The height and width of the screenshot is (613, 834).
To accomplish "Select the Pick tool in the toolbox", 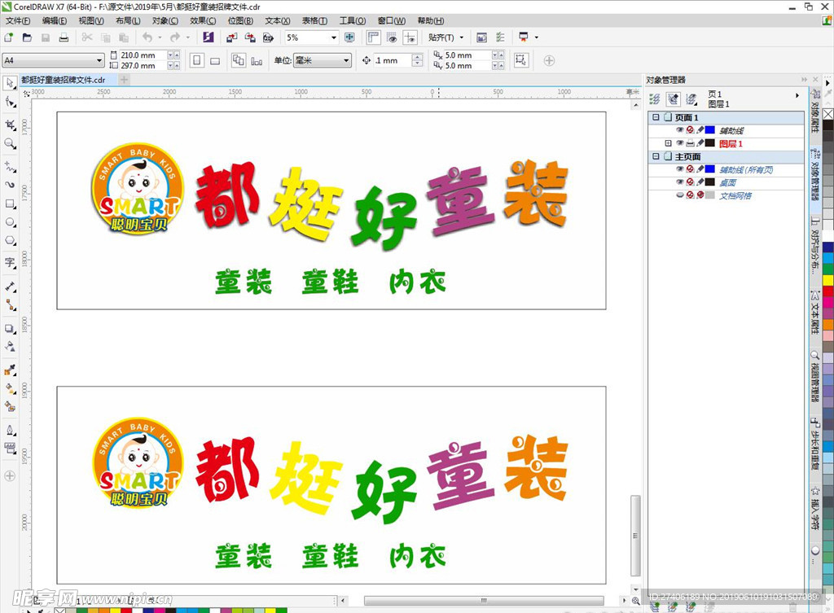I will 10,83.
